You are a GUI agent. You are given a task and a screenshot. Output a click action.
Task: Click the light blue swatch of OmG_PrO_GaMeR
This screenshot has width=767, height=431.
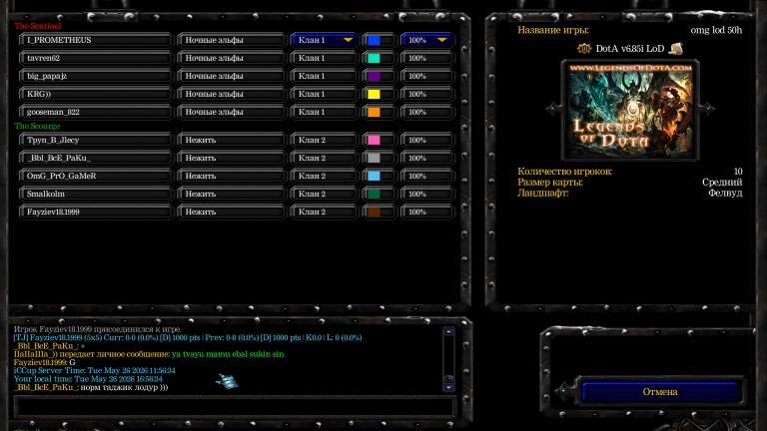[374, 176]
